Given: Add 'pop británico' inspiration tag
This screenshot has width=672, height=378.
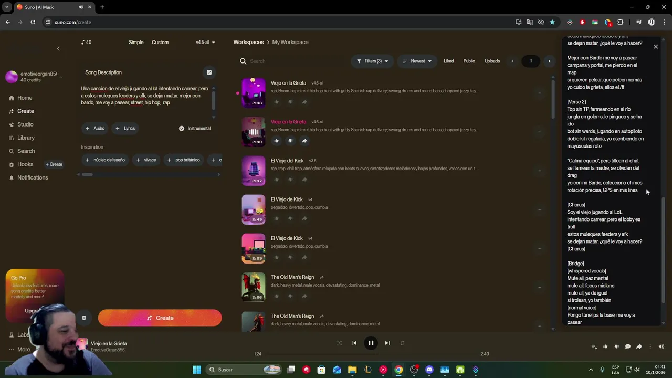Looking at the screenshot, I should pos(183,160).
